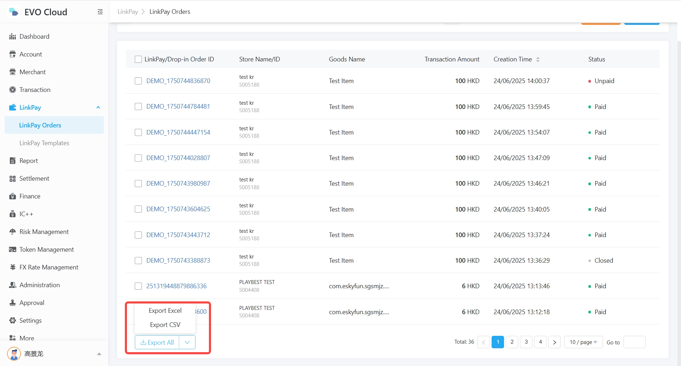Open the 10 / page size dropdown

(x=583, y=342)
